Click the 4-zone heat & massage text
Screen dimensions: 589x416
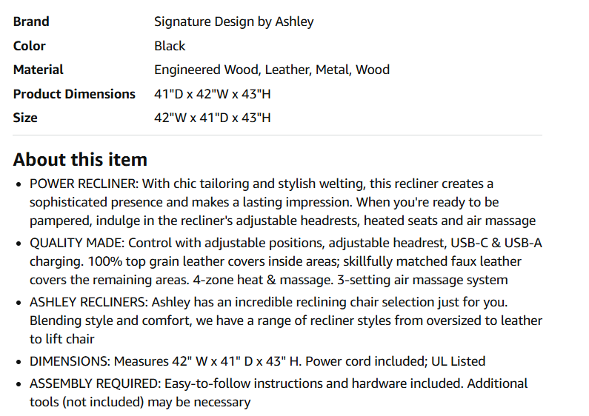pyautogui.click(x=263, y=280)
